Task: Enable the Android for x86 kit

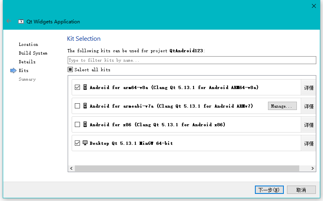Action: point(77,124)
